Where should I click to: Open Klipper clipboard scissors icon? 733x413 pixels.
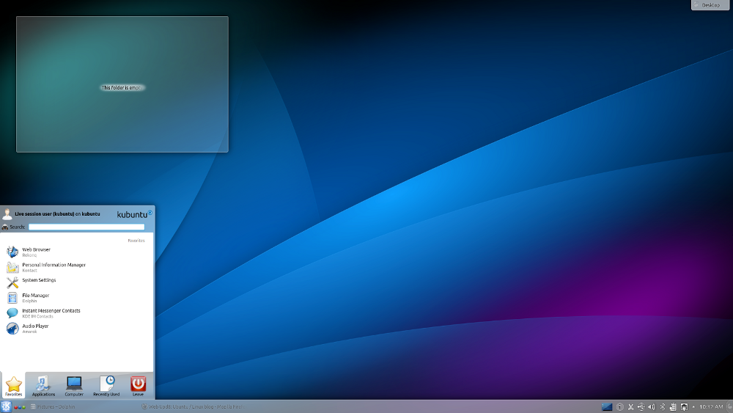[x=630, y=407]
